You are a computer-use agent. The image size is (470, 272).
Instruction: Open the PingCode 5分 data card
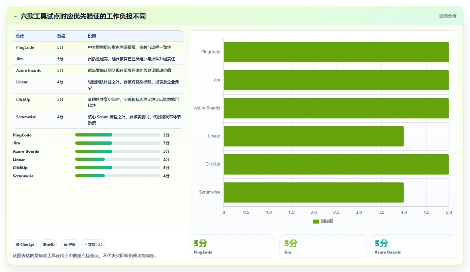pos(232,247)
